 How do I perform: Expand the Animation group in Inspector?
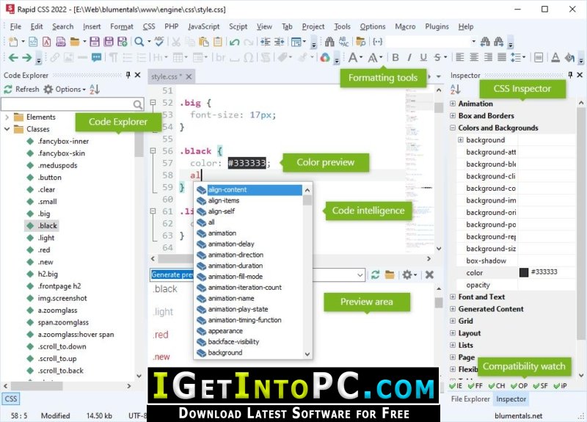click(x=453, y=103)
